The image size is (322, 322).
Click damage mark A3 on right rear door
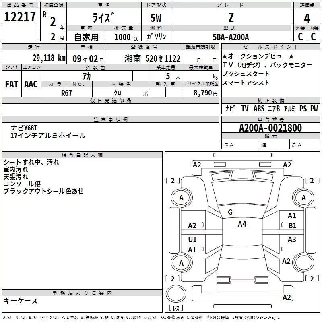[x=292, y=239]
